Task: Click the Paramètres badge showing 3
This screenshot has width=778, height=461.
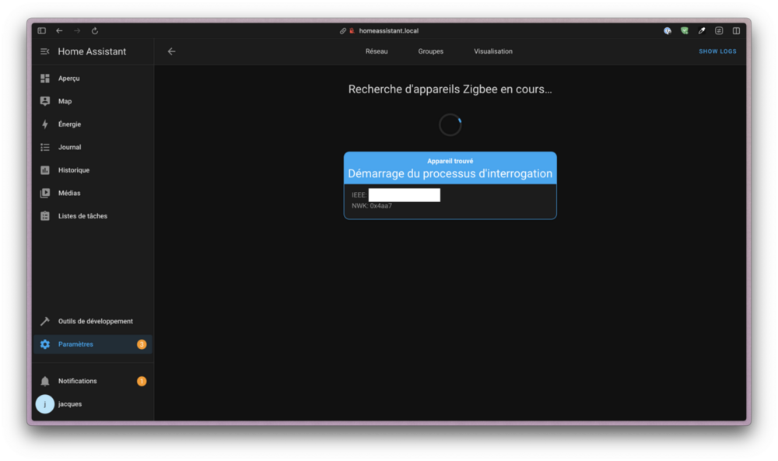Action: click(x=142, y=344)
